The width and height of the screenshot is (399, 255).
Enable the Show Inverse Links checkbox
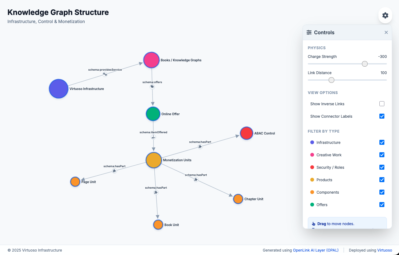[x=382, y=104]
